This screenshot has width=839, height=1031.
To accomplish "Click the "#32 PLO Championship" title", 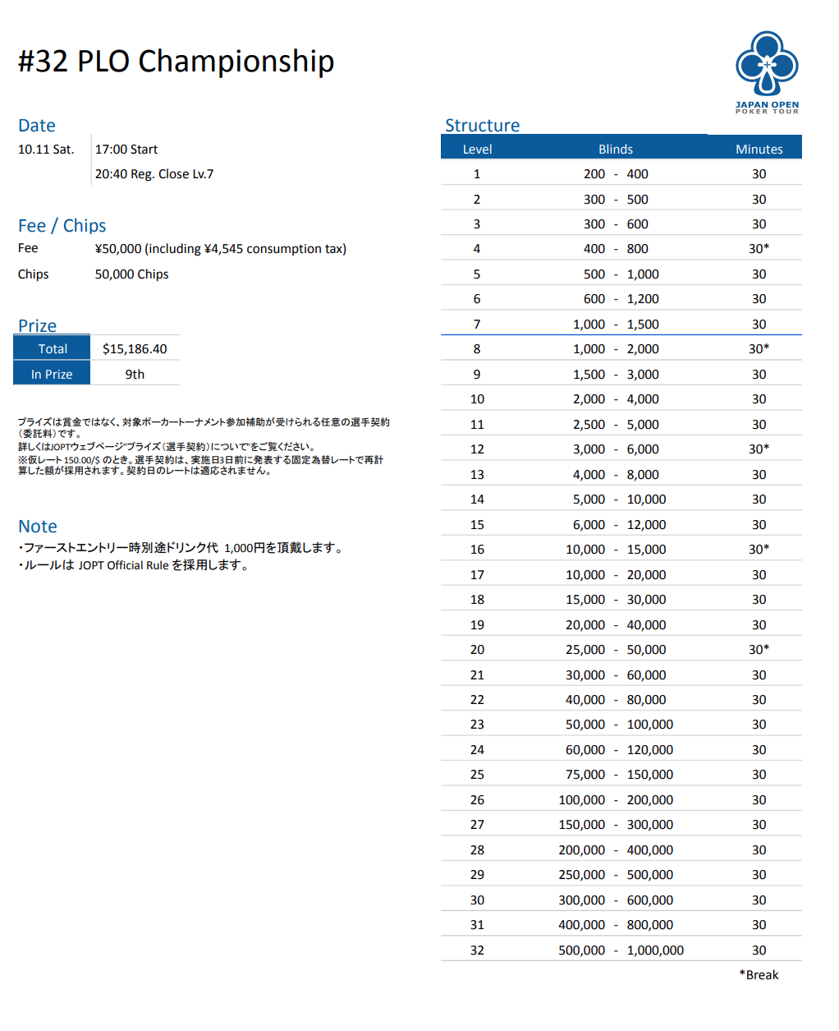I will coord(176,62).
